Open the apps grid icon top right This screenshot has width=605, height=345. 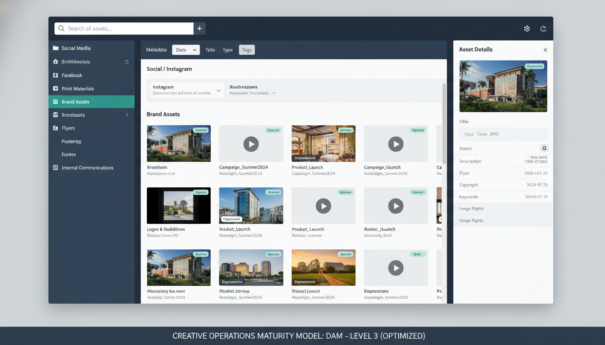527,28
